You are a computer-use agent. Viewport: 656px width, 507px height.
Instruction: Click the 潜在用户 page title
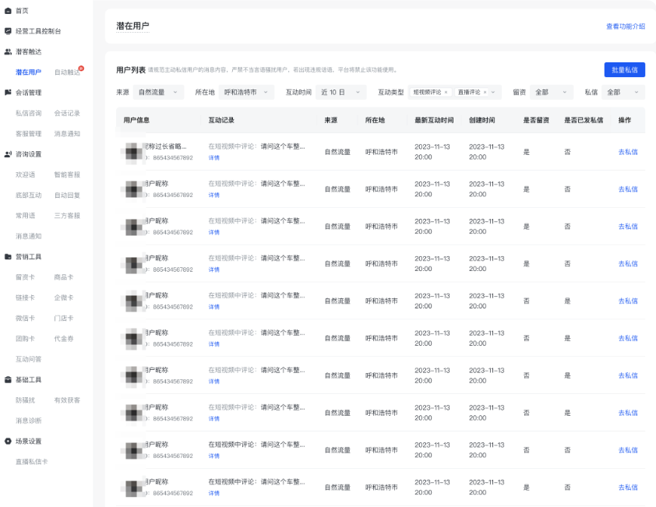(x=132, y=26)
